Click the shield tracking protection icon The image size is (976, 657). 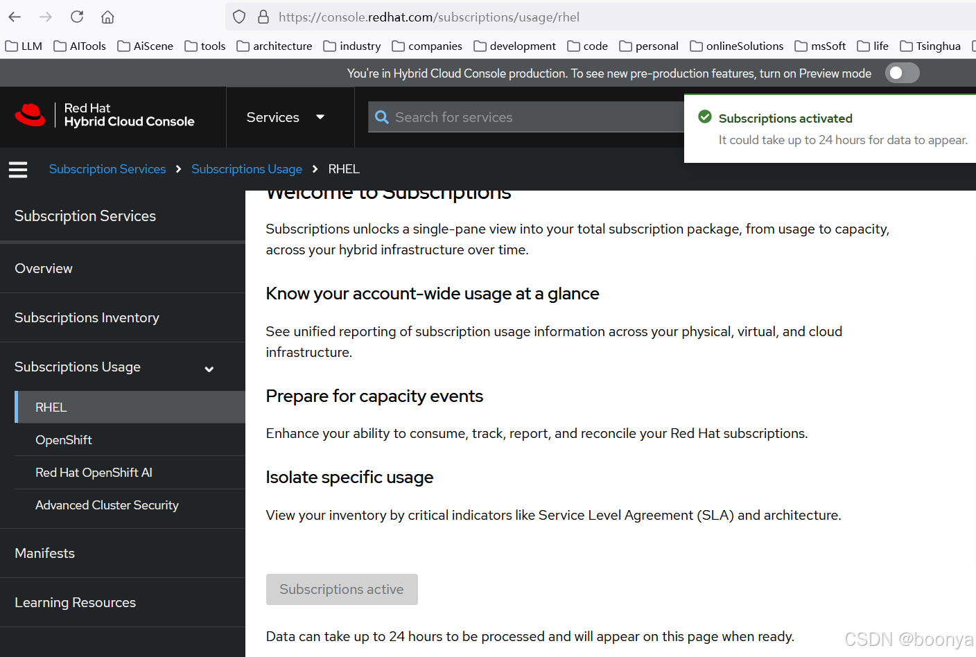[x=239, y=17]
